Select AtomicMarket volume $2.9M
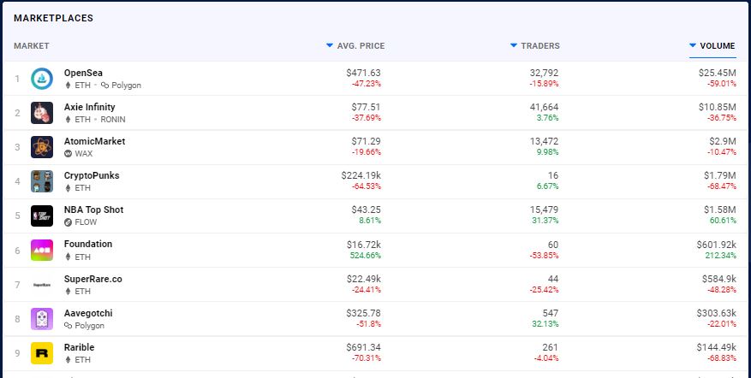The image size is (751, 378). click(x=723, y=141)
